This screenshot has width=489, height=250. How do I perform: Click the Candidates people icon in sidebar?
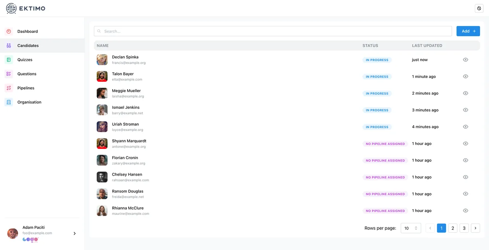pos(9,45)
